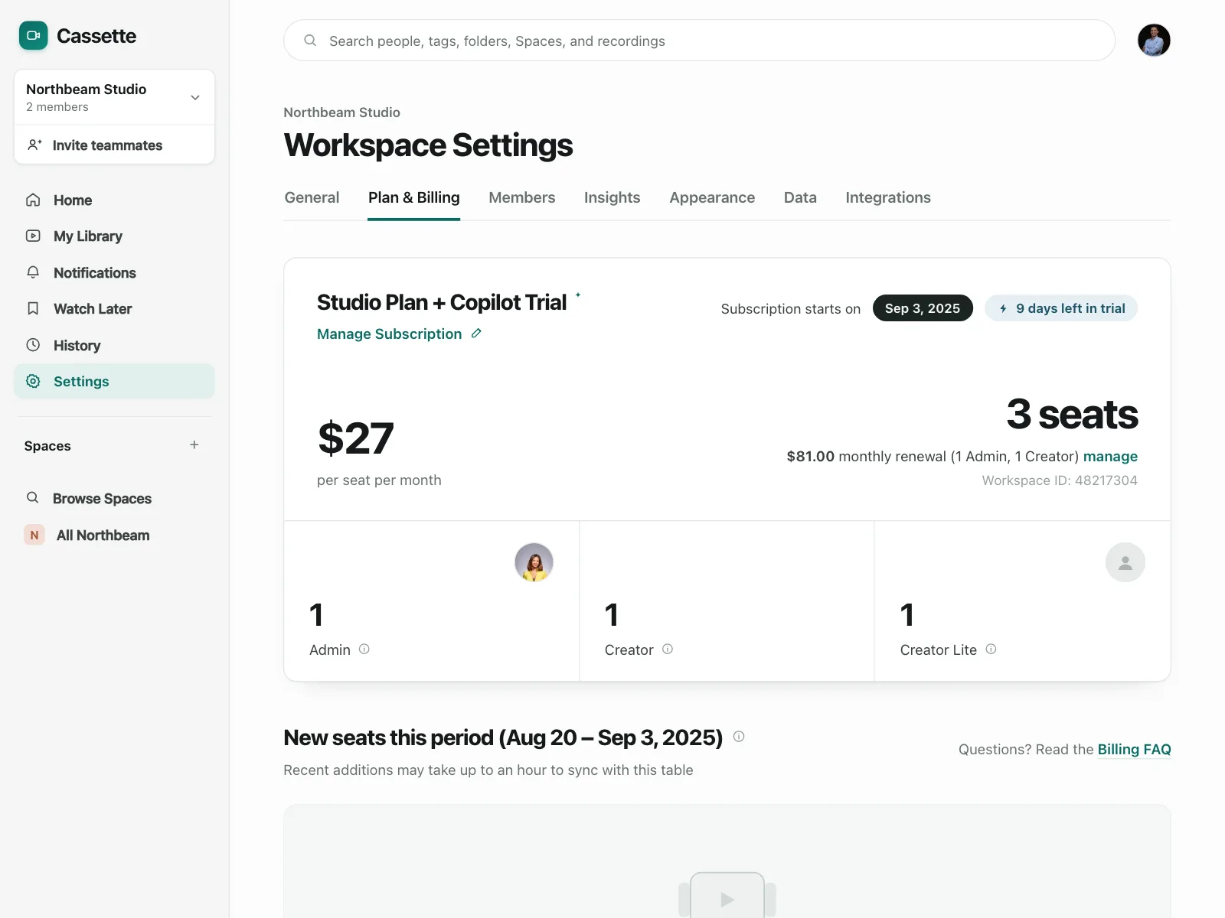The height and width of the screenshot is (918, 1225).
Task: Click the 3 seats heading
Action: [x=1072, y=414]
